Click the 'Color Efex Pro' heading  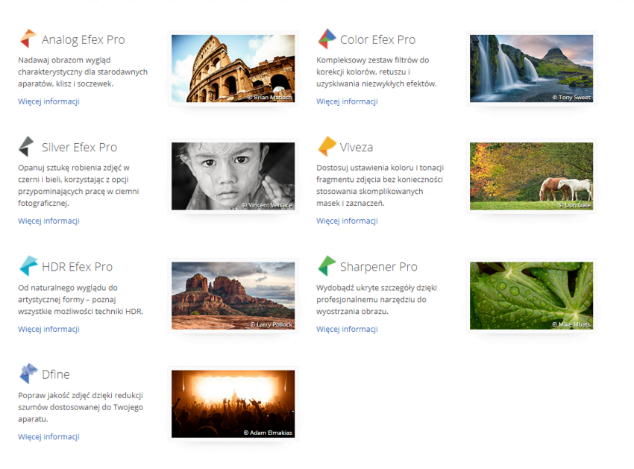377,40
